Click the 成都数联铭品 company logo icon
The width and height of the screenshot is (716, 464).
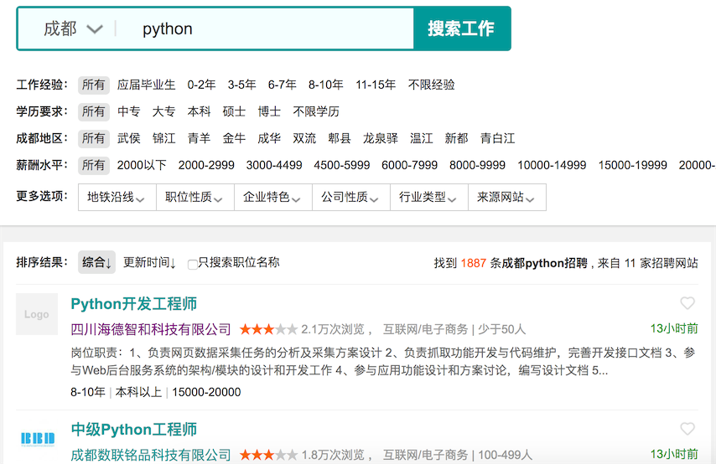[x=37, y=438]
